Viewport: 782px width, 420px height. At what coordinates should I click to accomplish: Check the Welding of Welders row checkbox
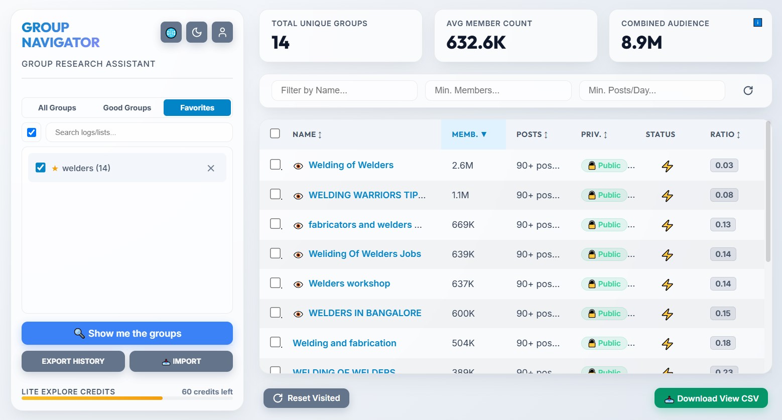[275, 164]
